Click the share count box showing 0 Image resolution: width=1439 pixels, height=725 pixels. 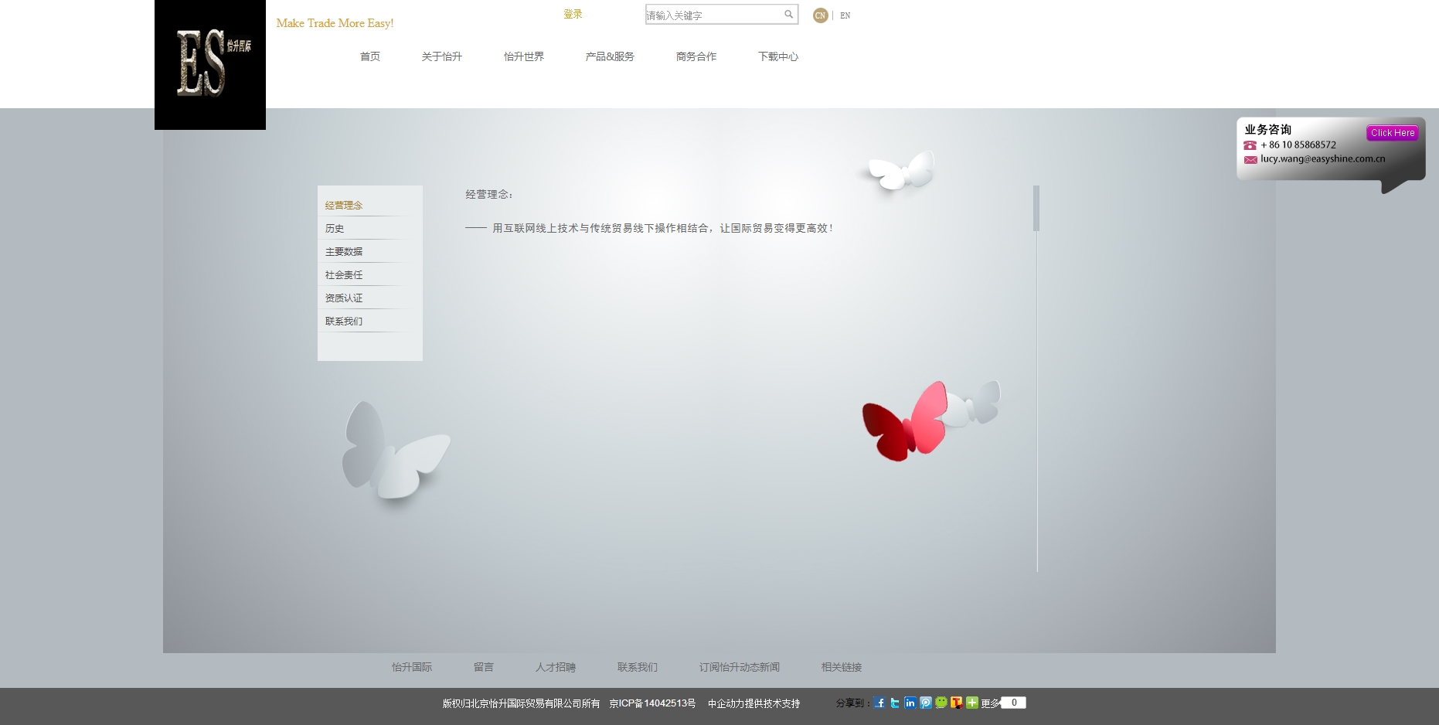pos(1013,703)
